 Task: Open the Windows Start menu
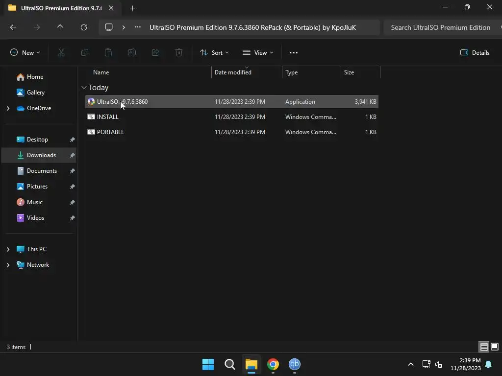point(208,364)
